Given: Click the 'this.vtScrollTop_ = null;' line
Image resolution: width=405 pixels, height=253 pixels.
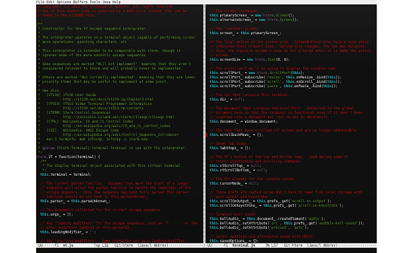Looking at the screenshot, I should (x=235, y=166).
